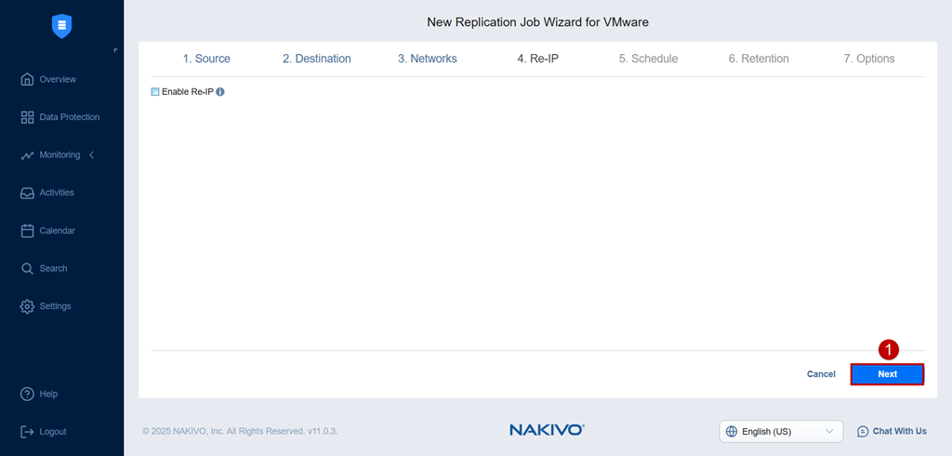Click the Logout text in sidebar

tap(53, 432)
